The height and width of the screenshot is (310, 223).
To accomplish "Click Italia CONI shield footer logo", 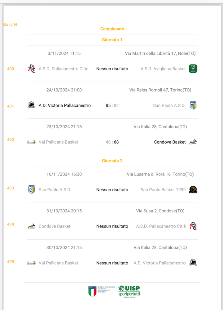I will tap(92, 291).
